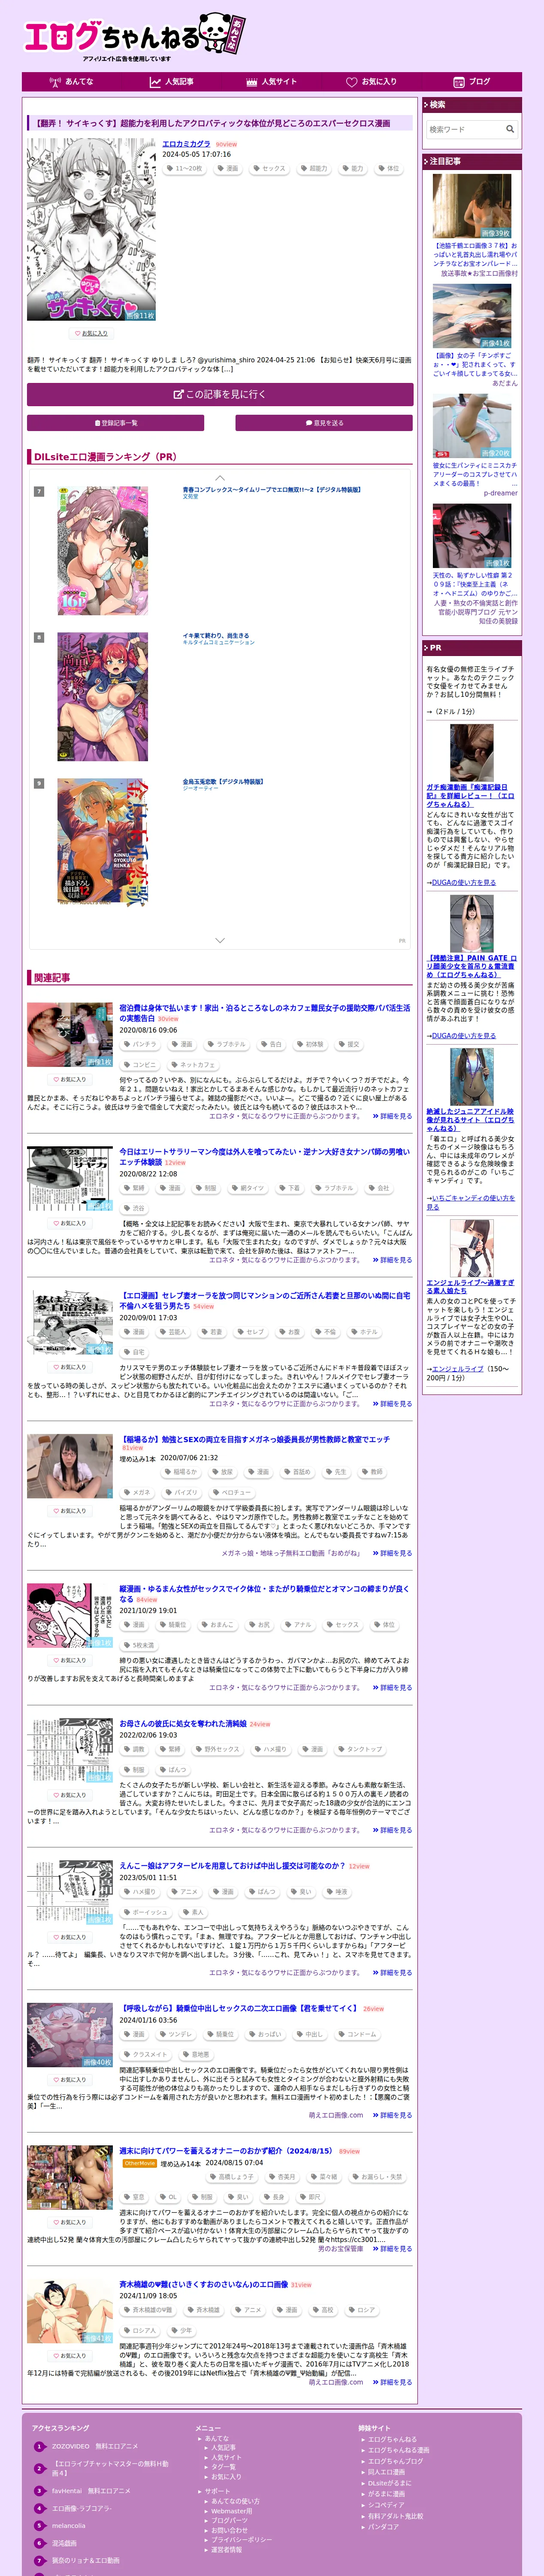
Task: Toggle お気に入り heart under top article image
Action: pyautogui.click(x=91, y=333)
